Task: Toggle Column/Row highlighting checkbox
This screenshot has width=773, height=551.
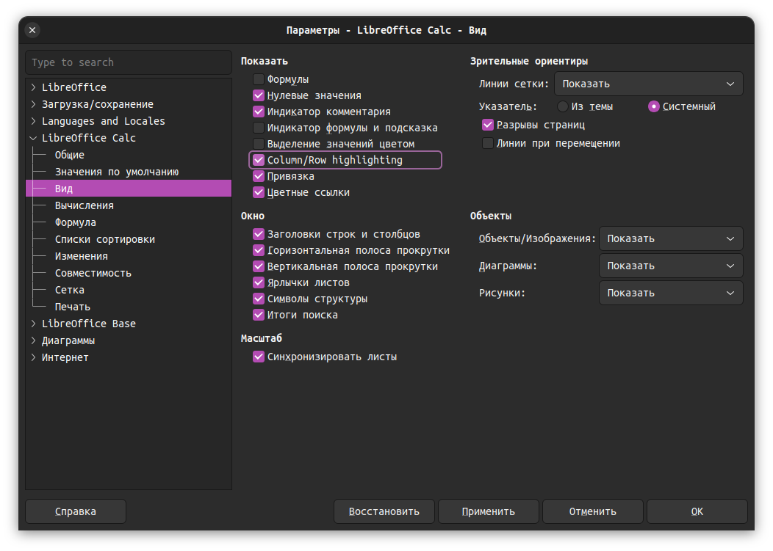Action: [259, 160]
